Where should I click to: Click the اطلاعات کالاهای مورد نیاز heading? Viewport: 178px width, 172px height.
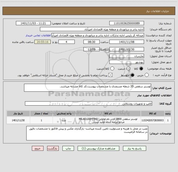(154, 95)
